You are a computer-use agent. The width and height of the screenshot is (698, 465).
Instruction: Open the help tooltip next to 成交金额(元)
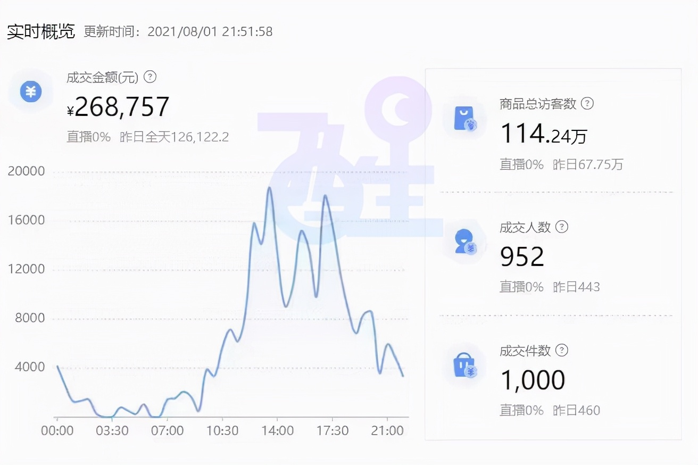[151, 77]
